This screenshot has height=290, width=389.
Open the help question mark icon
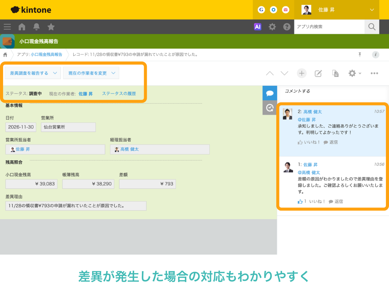287,26
